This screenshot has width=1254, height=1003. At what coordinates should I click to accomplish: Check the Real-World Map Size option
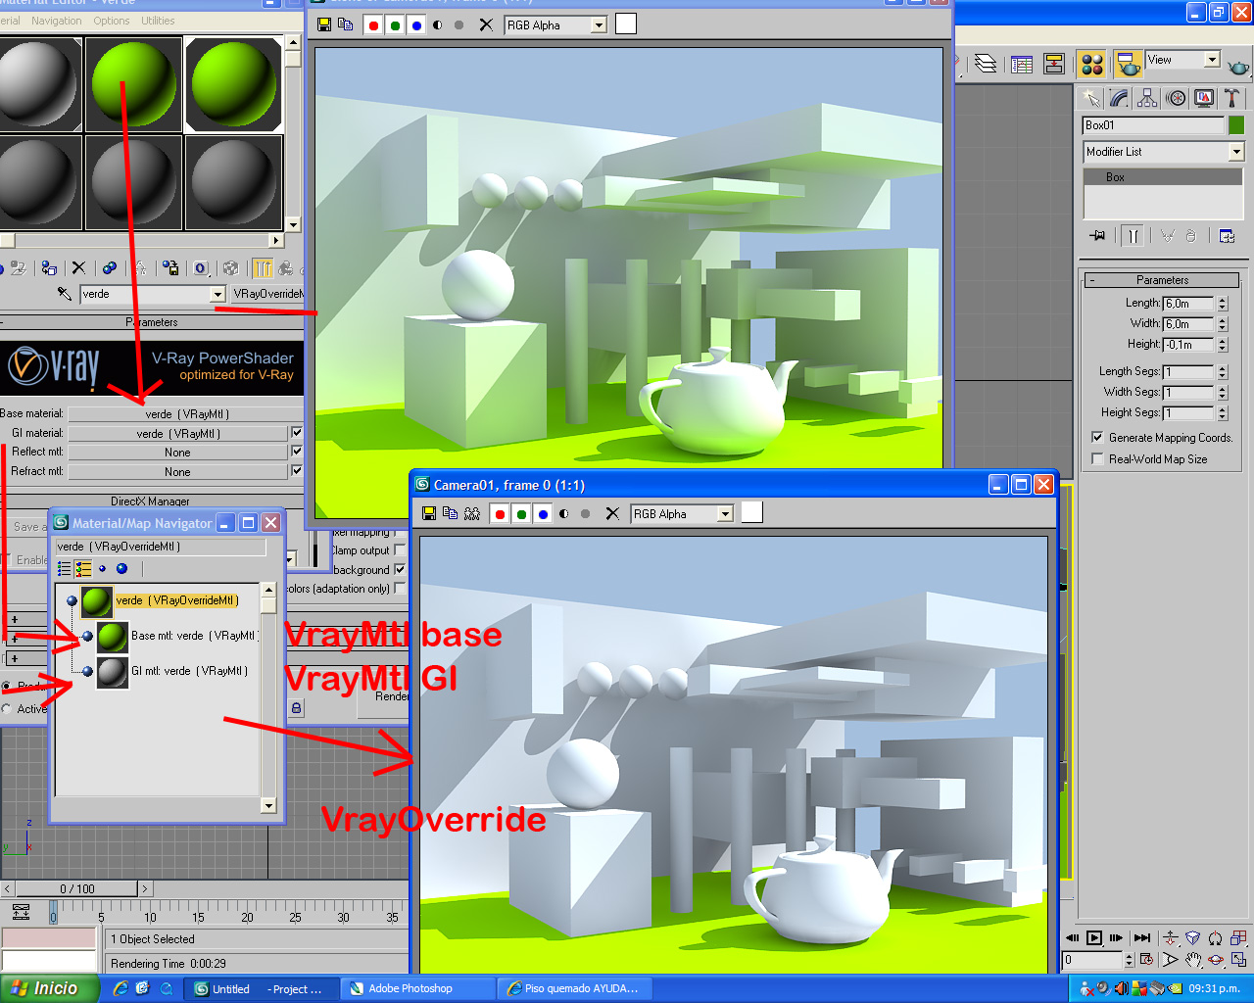pos(1095,458)
